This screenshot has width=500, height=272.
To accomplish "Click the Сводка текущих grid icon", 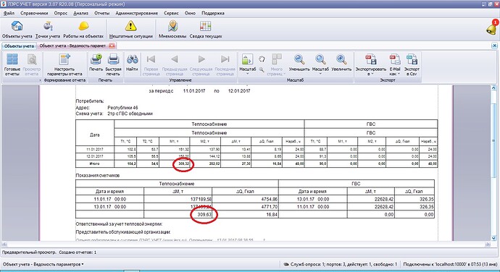I will point(205,26).
